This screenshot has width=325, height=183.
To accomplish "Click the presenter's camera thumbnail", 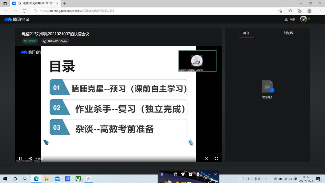I will (197, 61).
